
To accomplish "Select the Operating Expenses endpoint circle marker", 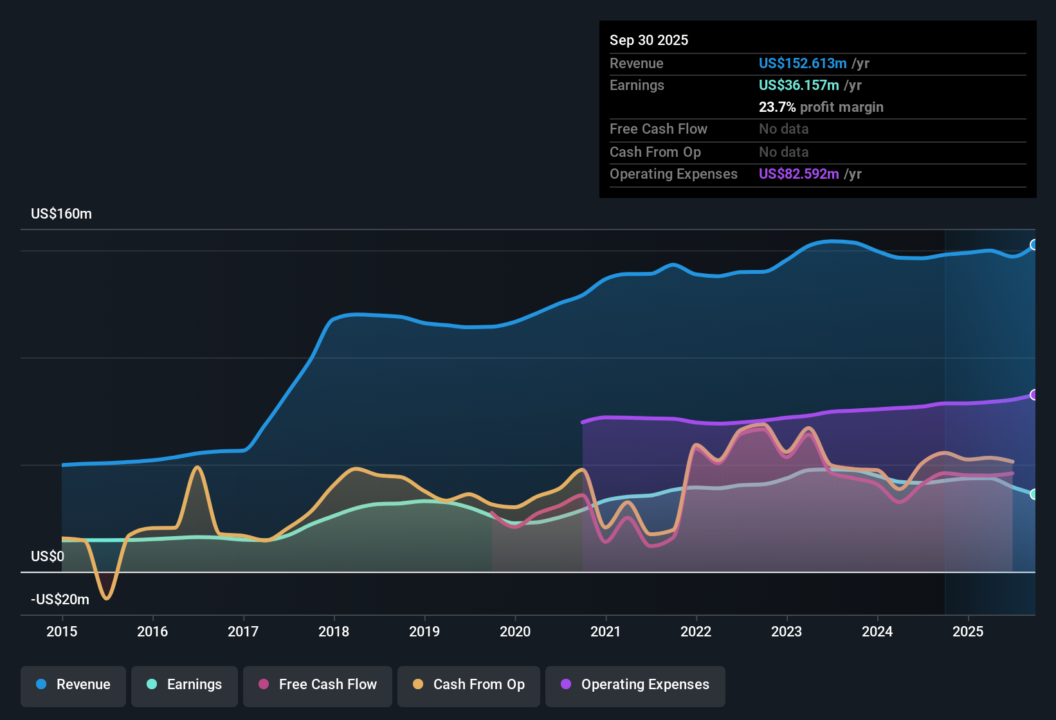I will (1033, 395).
